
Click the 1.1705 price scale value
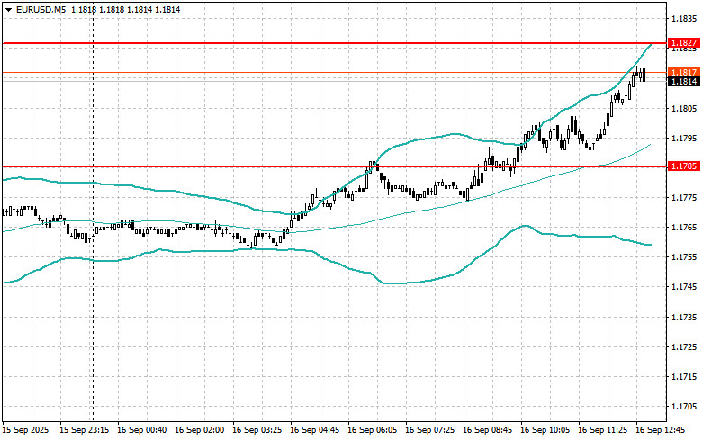685,407
